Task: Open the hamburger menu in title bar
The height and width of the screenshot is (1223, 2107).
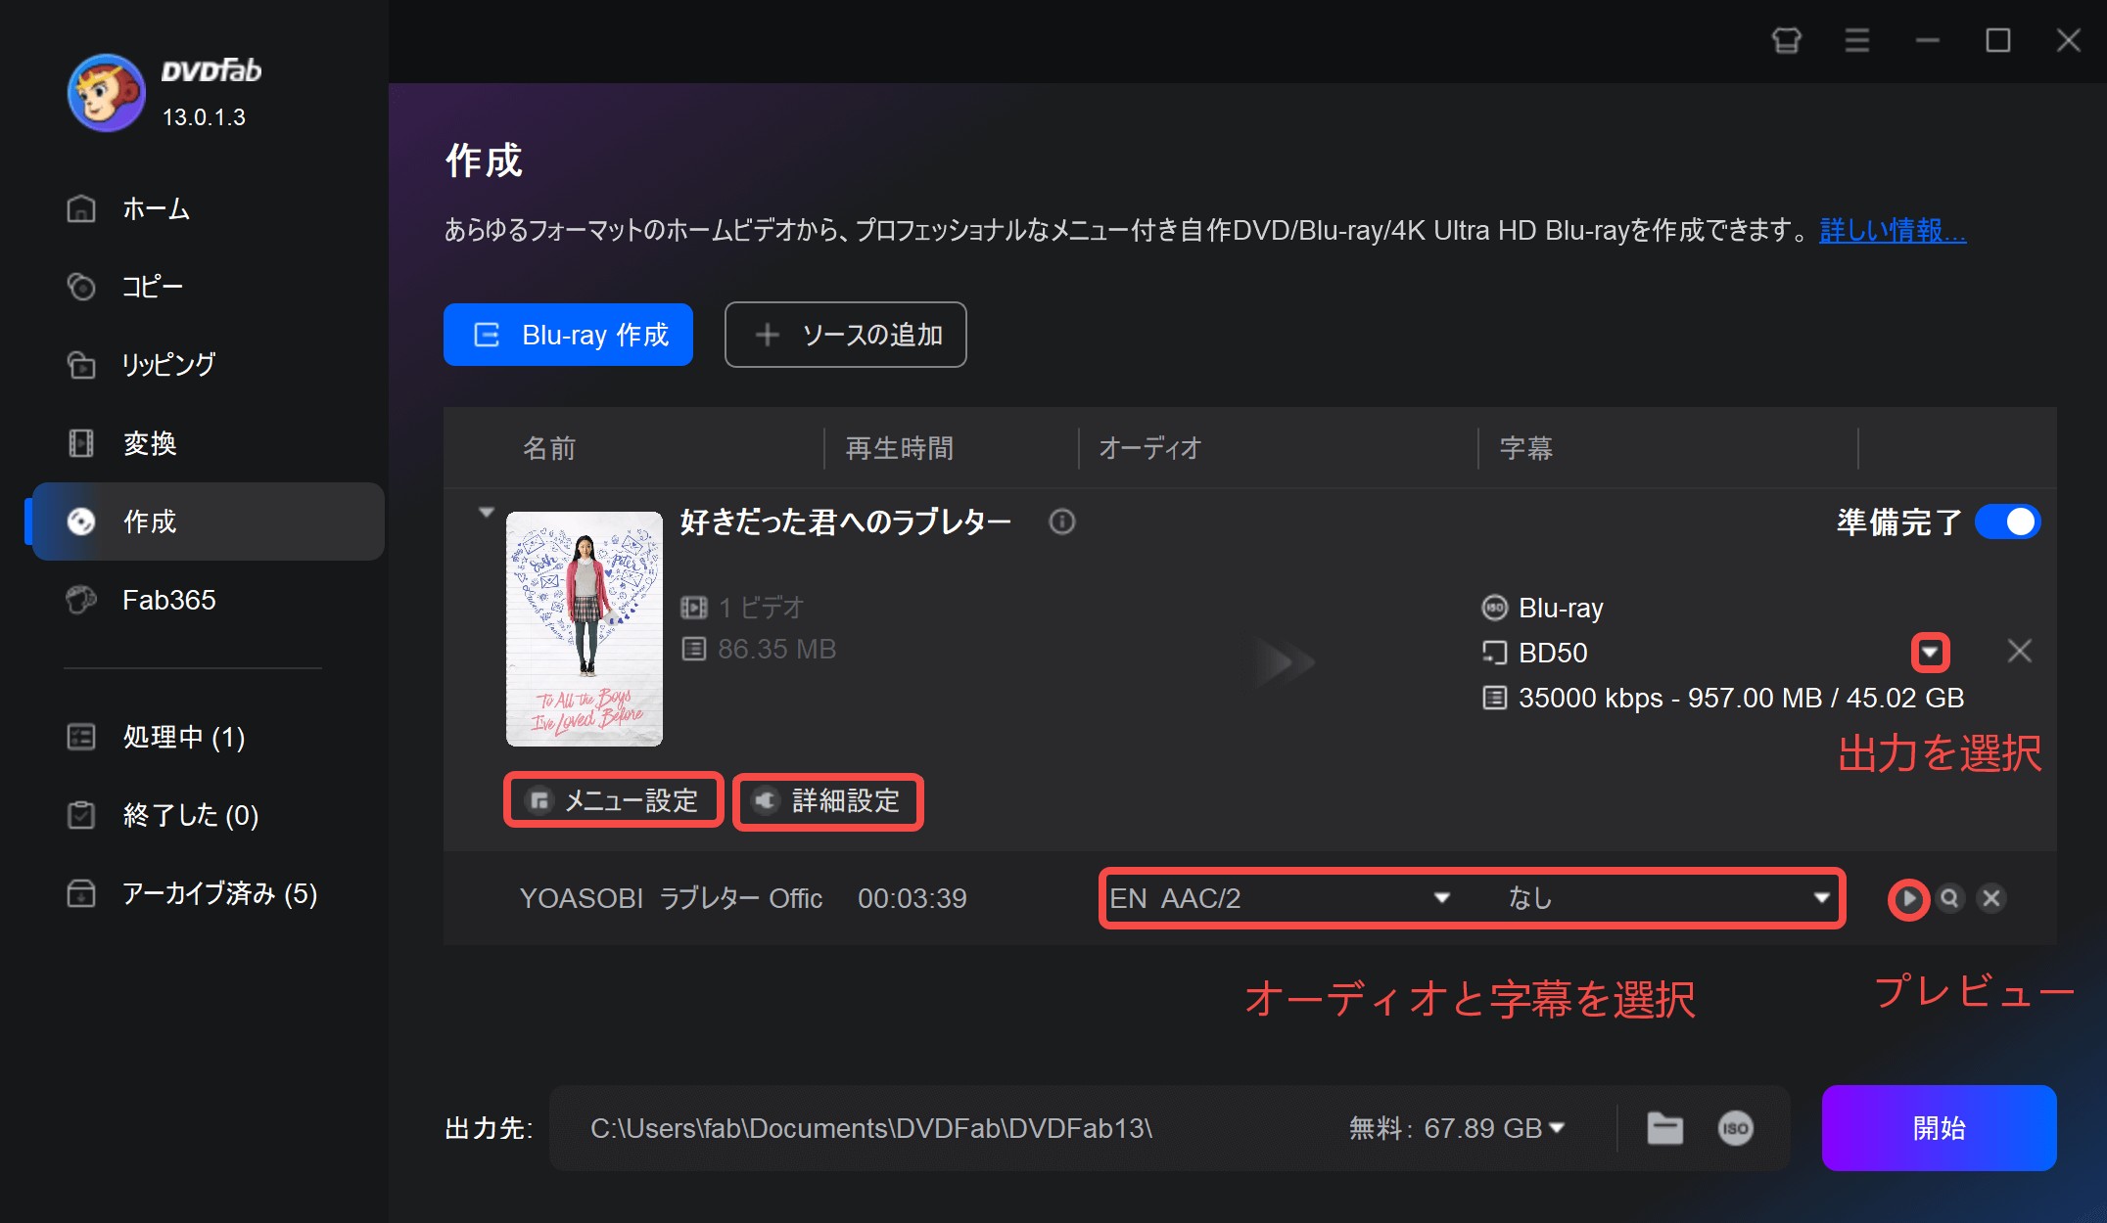Action: (1857, 41)
